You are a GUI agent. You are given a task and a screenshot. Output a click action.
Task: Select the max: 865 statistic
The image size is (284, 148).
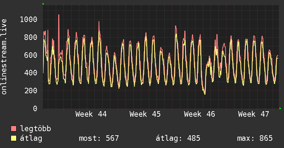[x=255, y=138]
